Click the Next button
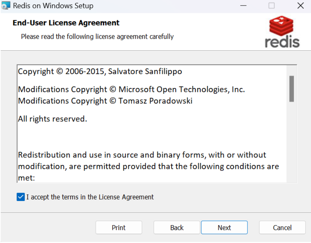The width and height of the screenshot is (311, 243). (x=224, y=228)
